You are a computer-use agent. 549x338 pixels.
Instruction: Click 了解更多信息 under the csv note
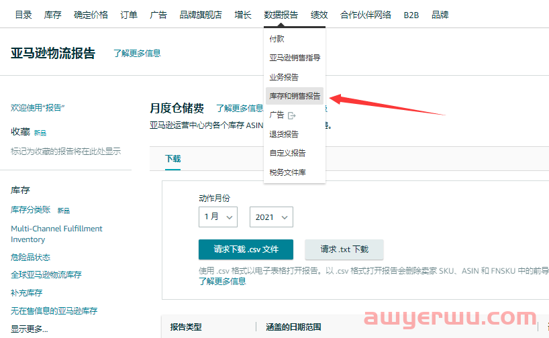tap(222, 281)
